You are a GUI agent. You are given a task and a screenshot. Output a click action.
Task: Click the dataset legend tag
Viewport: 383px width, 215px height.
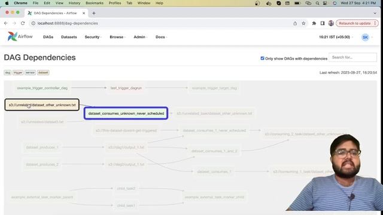point(43,73)
